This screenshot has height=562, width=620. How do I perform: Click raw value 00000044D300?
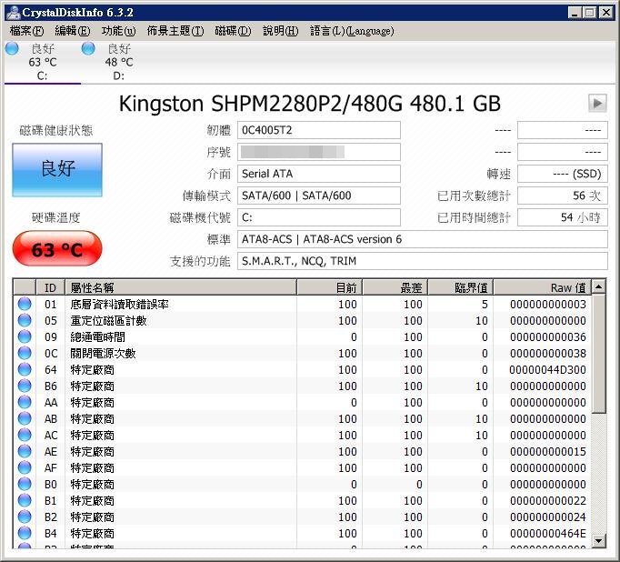pos(547,370)
